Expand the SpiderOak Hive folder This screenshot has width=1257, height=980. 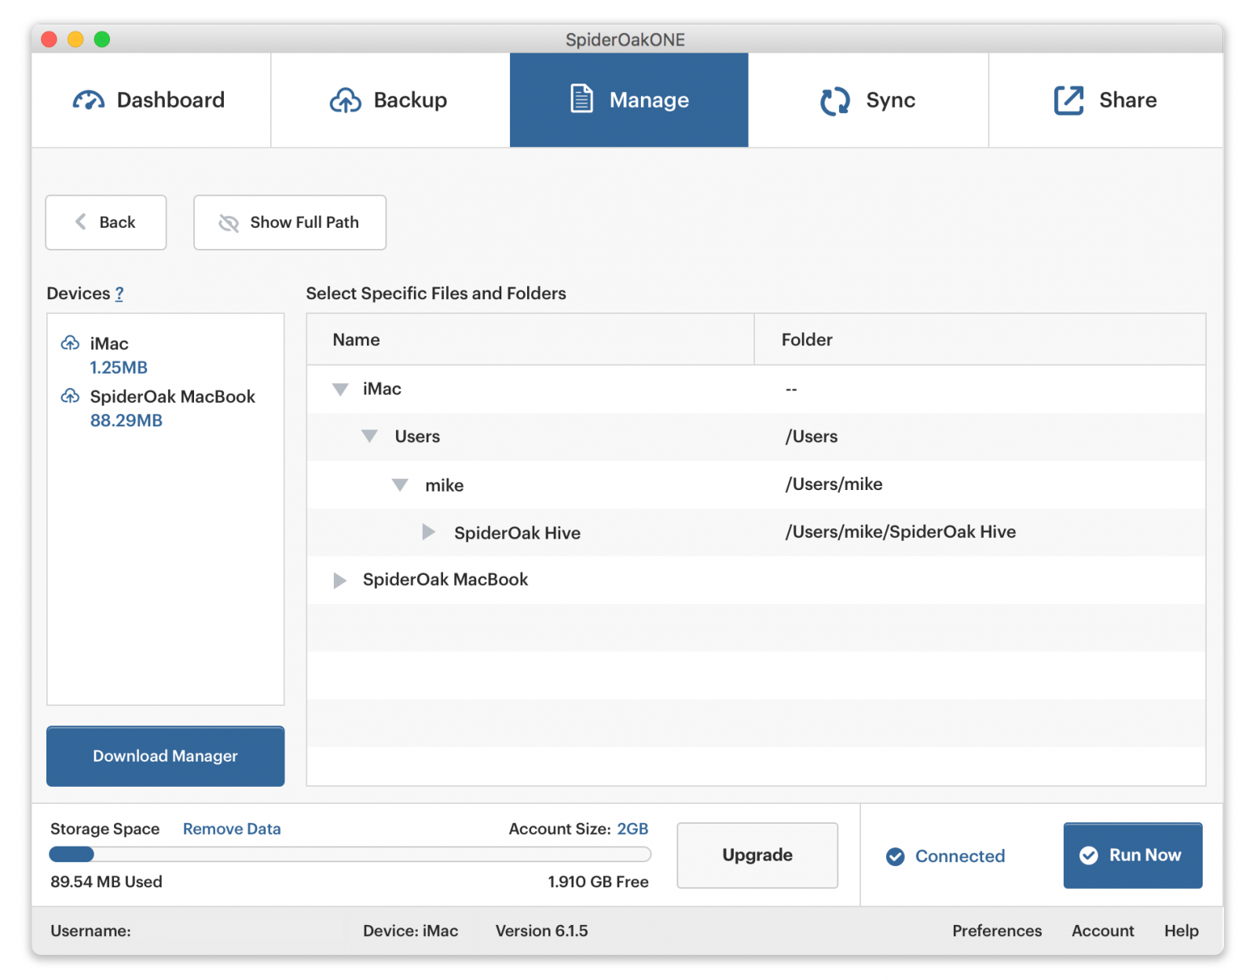click(x=428, y=532)
